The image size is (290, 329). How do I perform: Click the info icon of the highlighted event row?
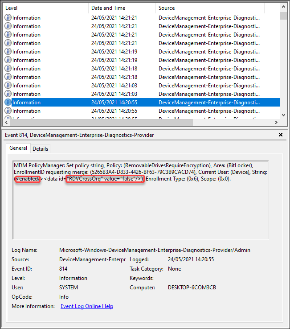click(x=8, y=103)
